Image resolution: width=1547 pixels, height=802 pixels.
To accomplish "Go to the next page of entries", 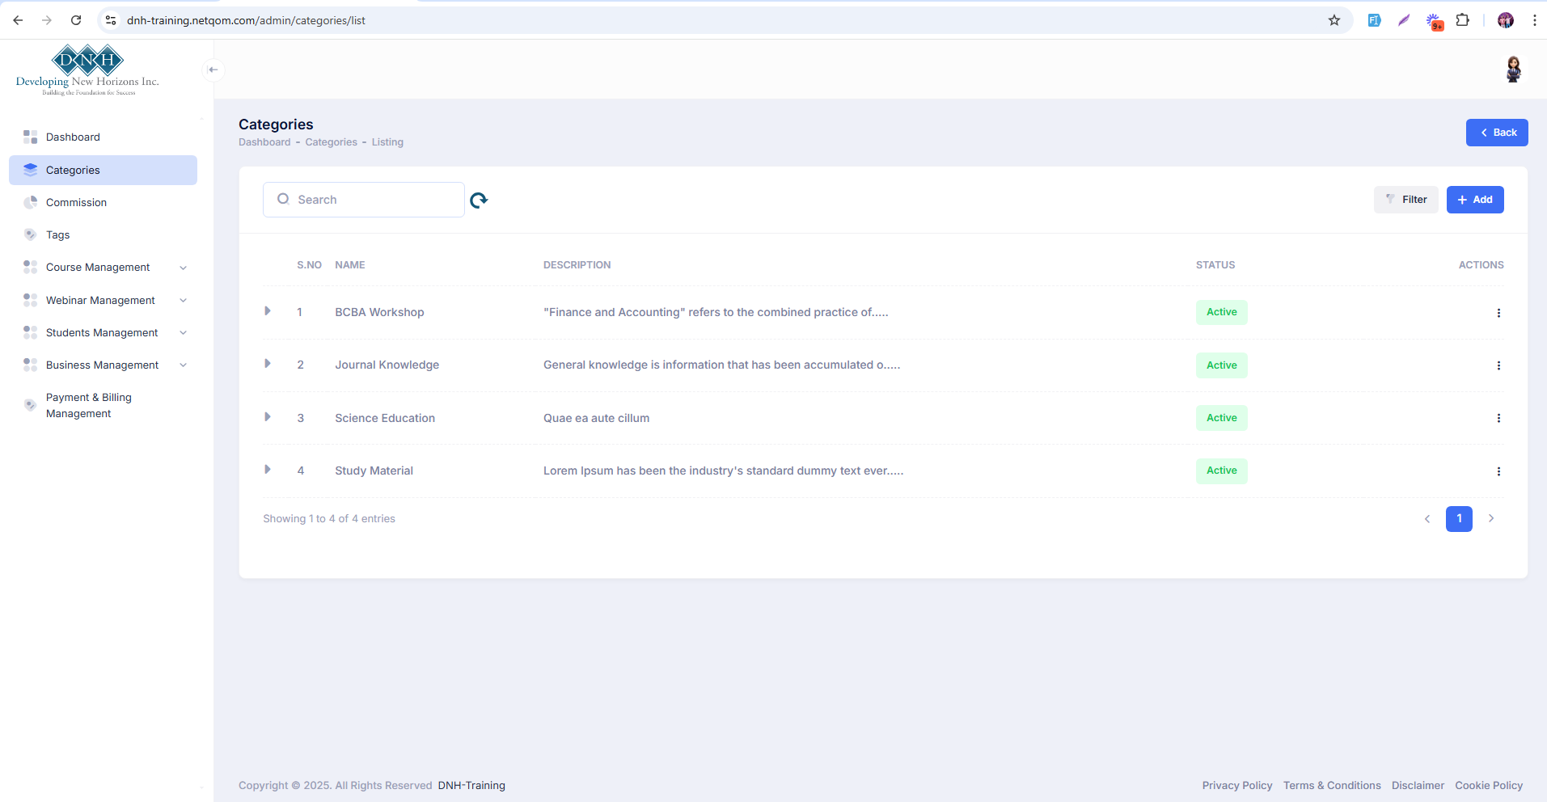I will point(1491,518).
